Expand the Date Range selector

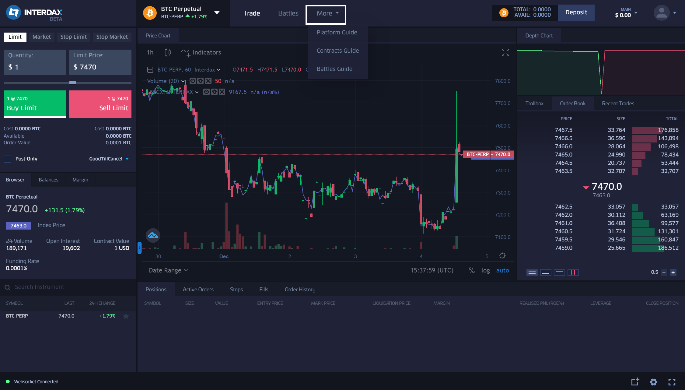tap(168, 270)
